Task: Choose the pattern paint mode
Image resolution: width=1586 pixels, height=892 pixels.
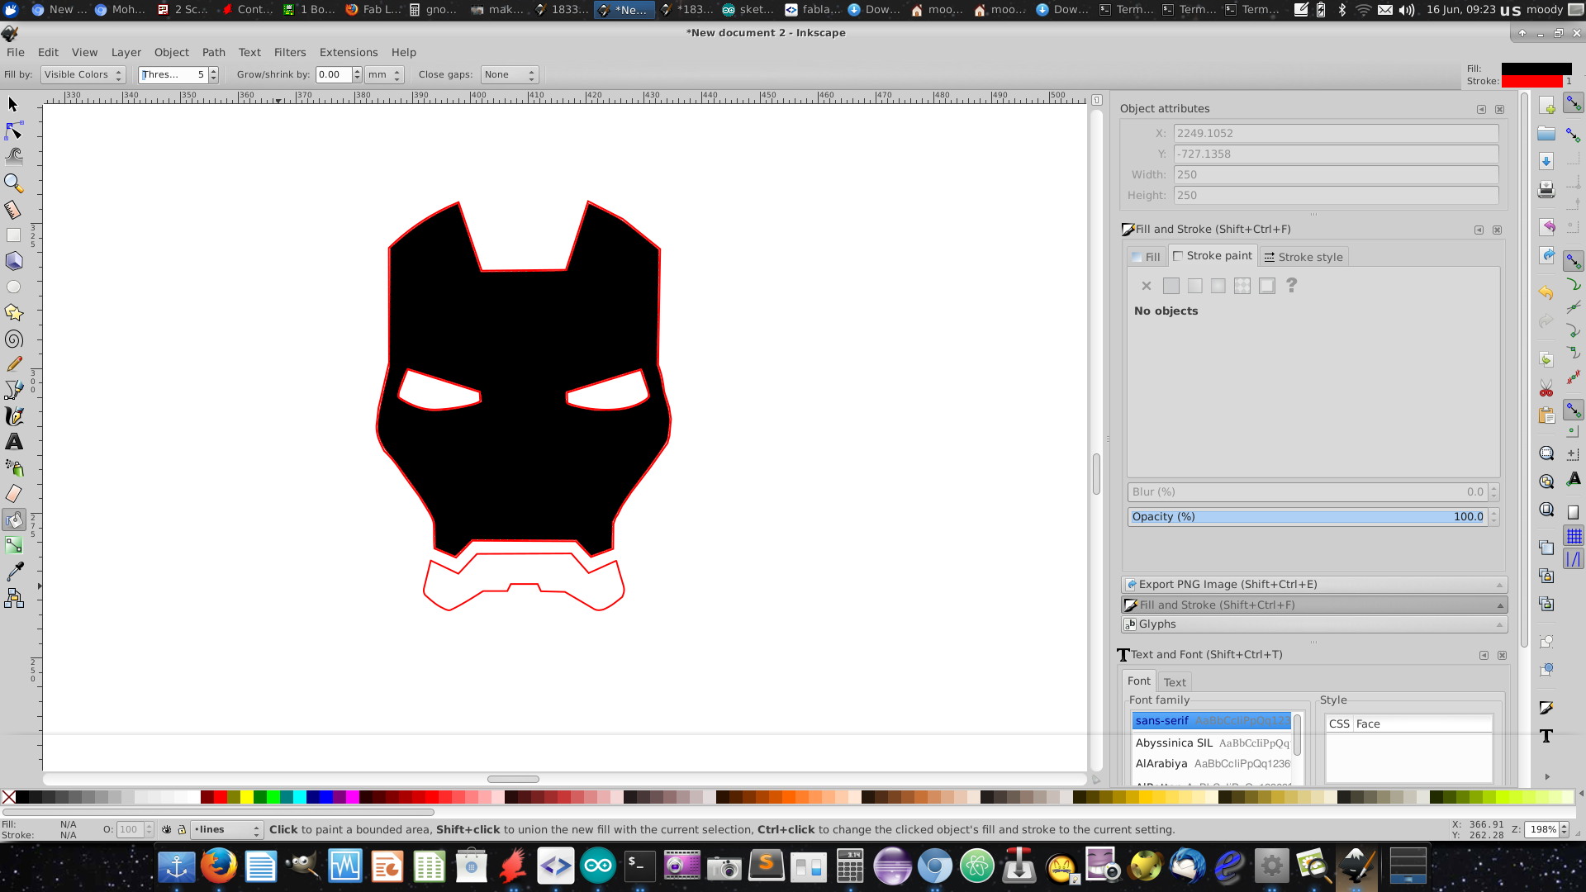Action: [x=1242, y=286]
